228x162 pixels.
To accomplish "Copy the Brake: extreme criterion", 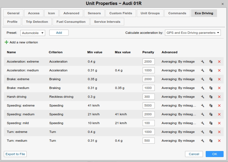I will coord(211,79).
